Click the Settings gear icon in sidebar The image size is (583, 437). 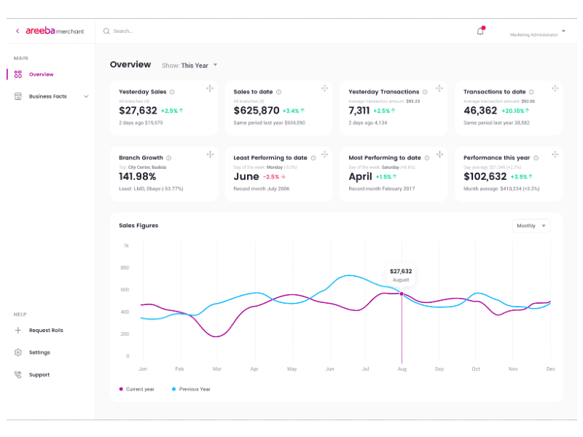18,353
